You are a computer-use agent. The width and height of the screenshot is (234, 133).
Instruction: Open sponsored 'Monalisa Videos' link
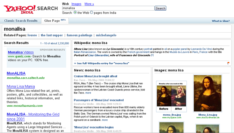click(21, 52)
